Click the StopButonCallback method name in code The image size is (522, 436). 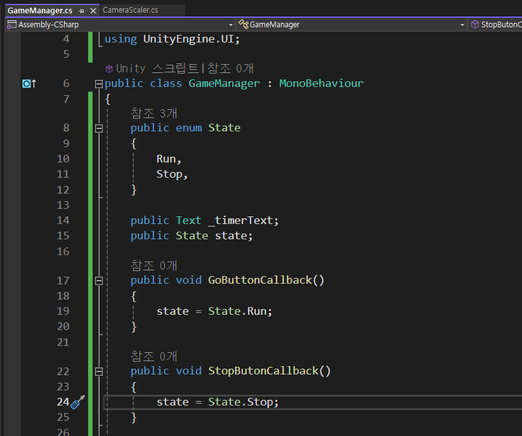click(263, 371)
